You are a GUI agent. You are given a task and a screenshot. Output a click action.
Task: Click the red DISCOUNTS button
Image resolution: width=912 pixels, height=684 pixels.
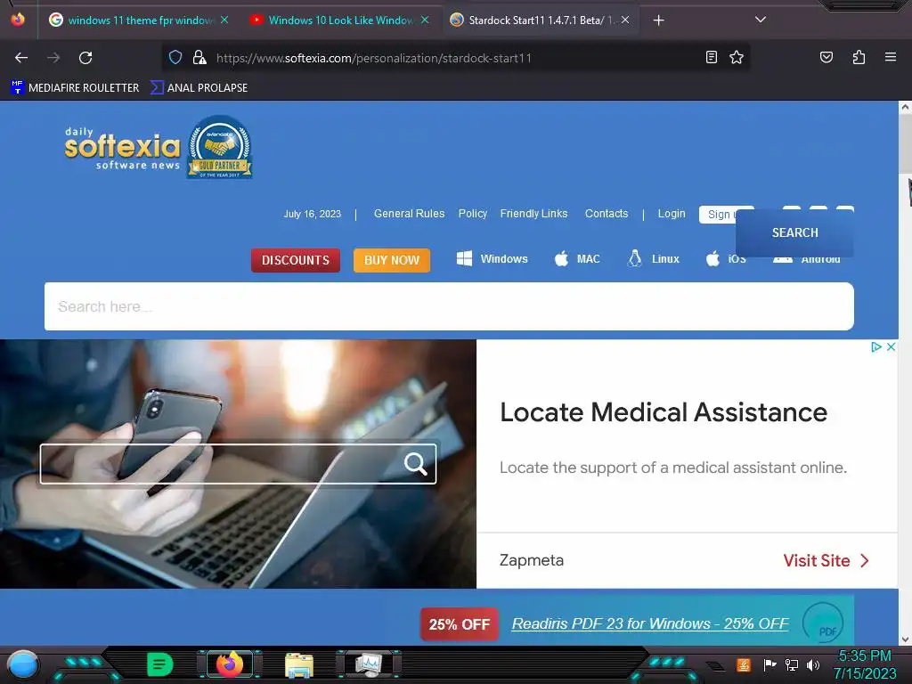[296, 260]
